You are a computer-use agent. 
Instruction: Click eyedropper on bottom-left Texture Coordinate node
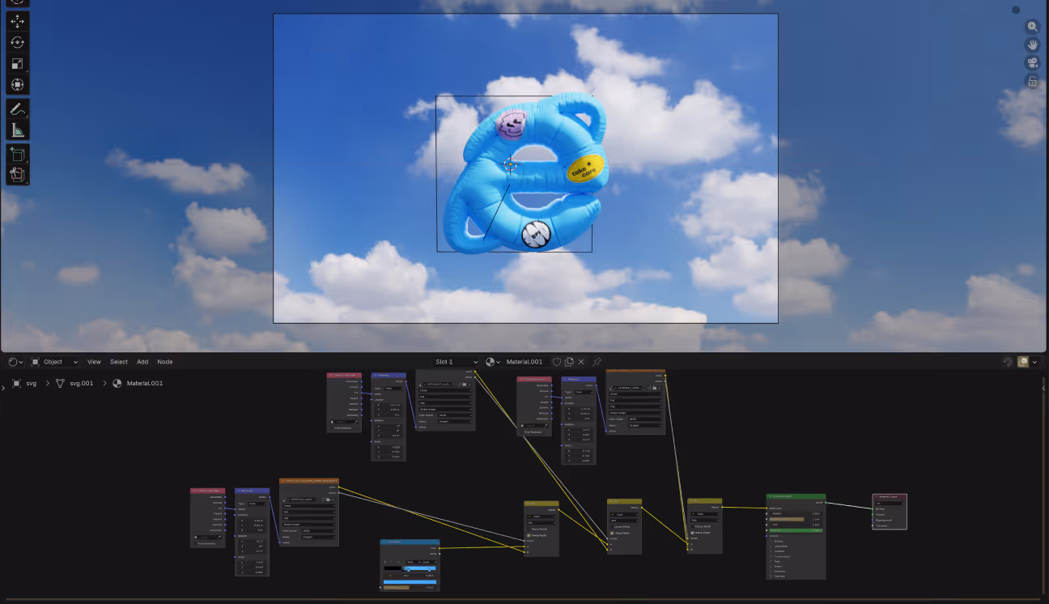click(219, 536)
